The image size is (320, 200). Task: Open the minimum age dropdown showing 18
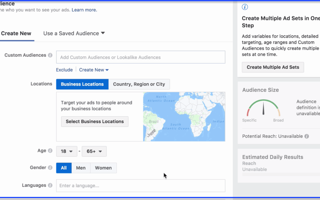[x=67, y=151]
